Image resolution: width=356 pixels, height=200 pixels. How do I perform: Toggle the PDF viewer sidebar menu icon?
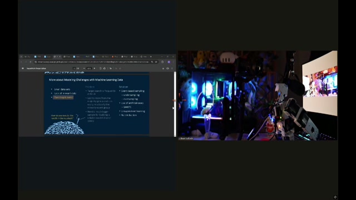point(23,68)
